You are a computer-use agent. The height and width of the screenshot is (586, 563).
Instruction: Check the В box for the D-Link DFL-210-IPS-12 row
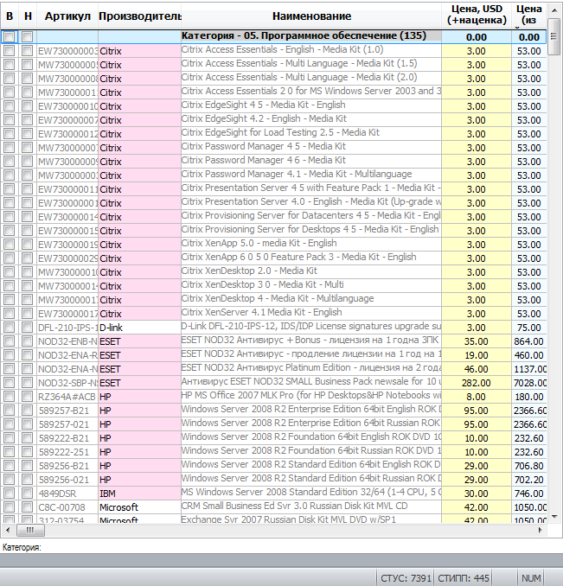coord(10,328)
